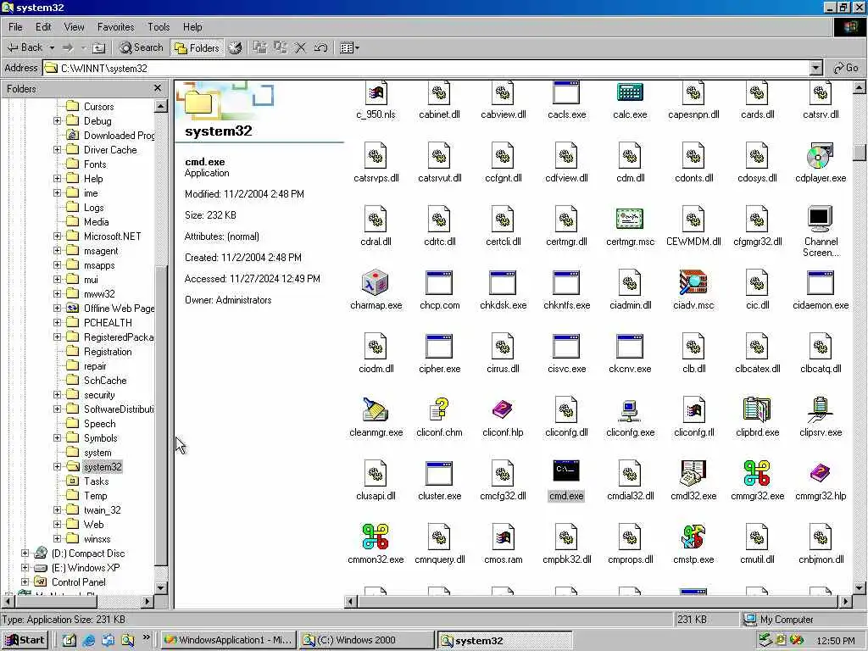
Task: Select the cmmon32.exe icon
Action: 376,537
